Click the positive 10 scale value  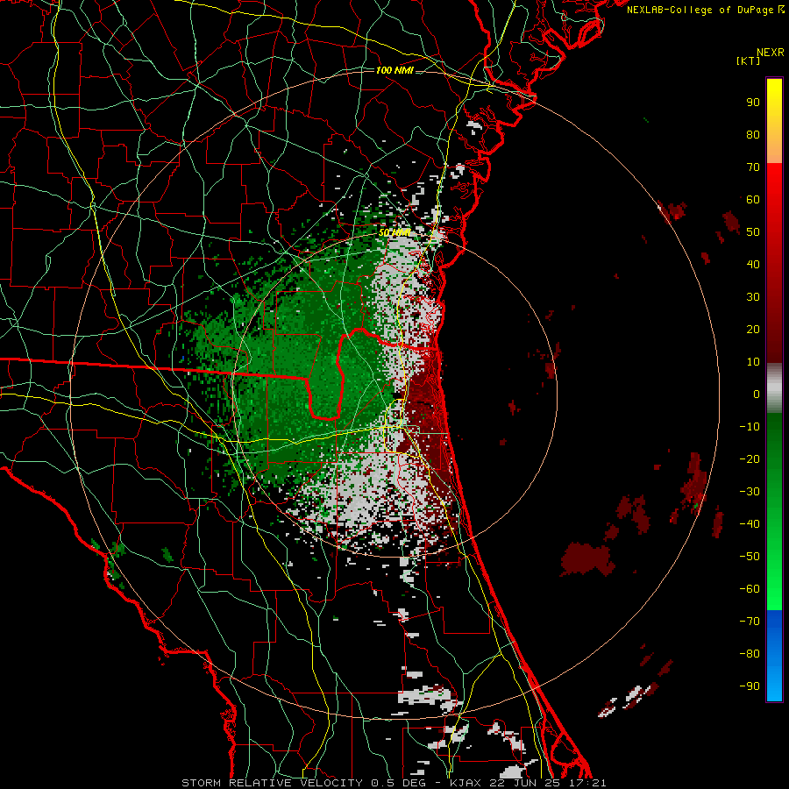753,362
